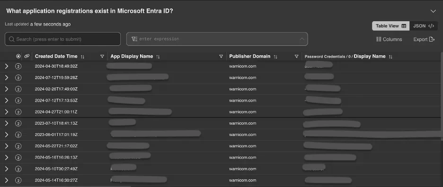Expand the row dated 2024-07-12T19:59:28Z
Viewport: 443px width, 187px height.
tap(7, 77)
